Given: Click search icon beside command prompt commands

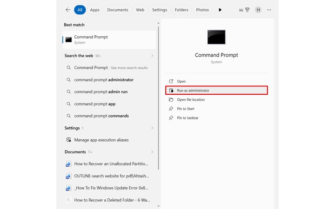Looking at the screenshot, I should (x=68, y=116).
